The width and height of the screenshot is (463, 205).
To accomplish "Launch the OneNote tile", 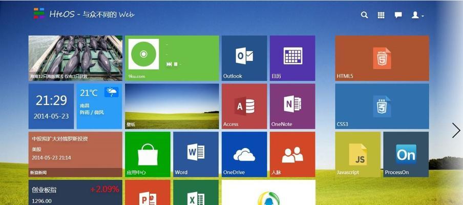I will pos(292,106).
